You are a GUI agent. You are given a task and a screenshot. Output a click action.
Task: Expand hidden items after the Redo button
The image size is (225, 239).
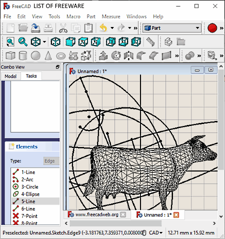pos(135,28)
